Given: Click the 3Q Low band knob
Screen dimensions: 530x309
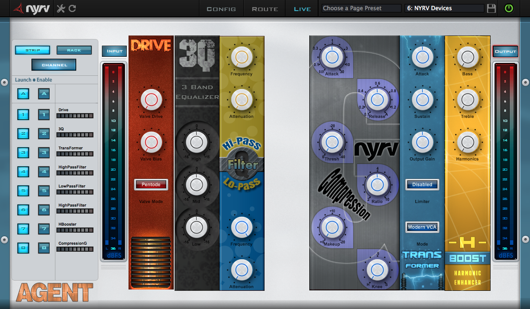Looking at the screenshot, I should [196, 227].
